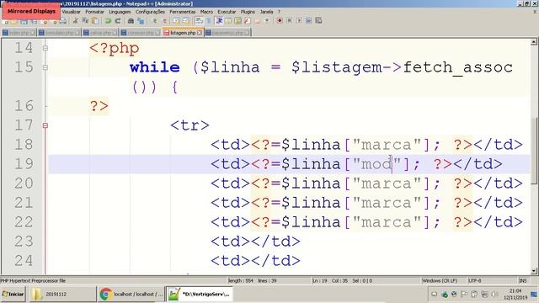Click Save Recorded Macro icon
Image resolution: width=539 pixels, height=303 pixels.
point(318,20)
